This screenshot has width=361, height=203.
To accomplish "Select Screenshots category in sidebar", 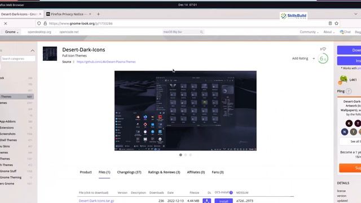I will [7, 134].
